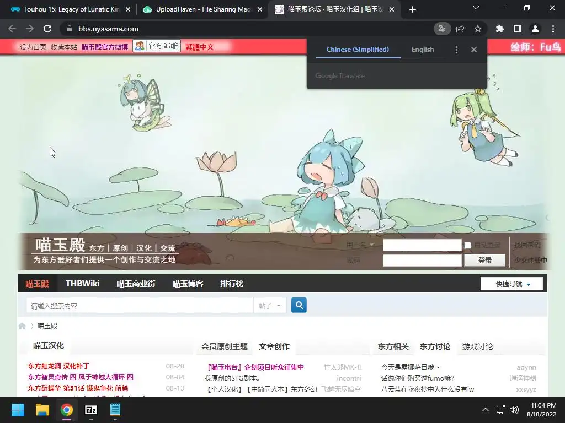The height and width of the screenshot is (423, 565).
Task: Select the 文章创作 tab
Action: tap(274, 346)
